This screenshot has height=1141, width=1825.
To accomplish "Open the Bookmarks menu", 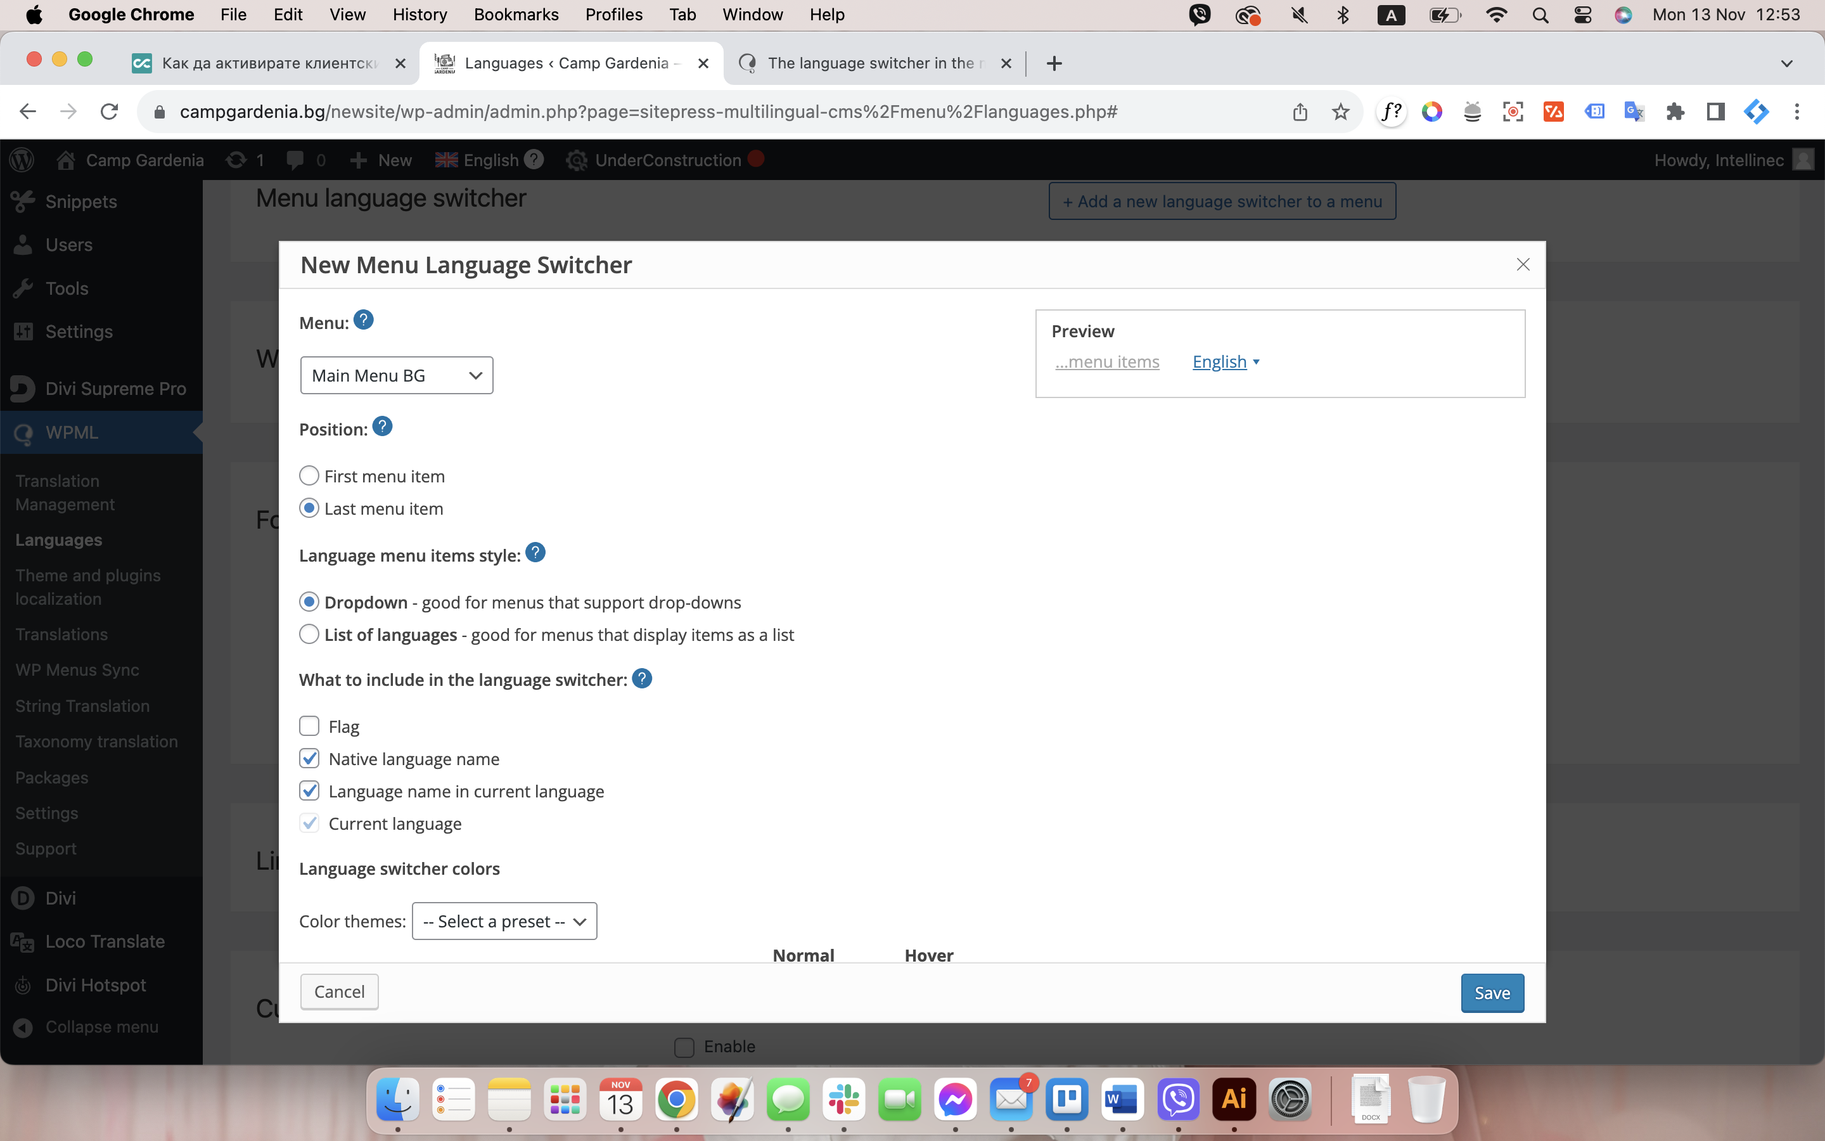I will click(x=516, y=15).
